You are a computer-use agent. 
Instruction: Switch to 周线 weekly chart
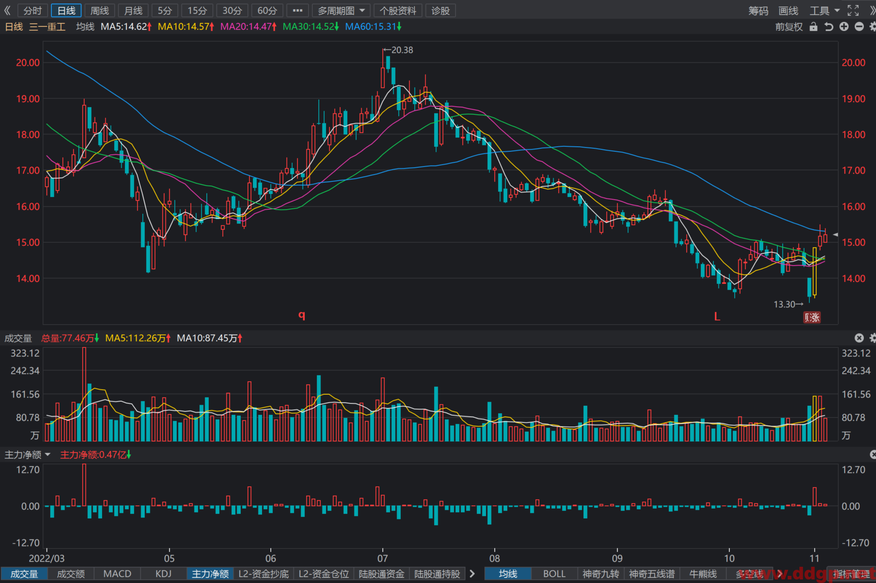pyautogui.click(x=100, y=11)
